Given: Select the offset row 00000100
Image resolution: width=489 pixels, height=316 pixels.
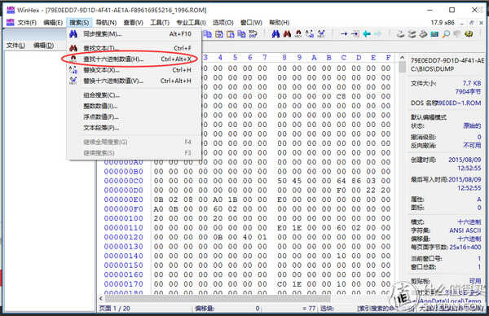Looking at the screenshot, I should point(124,218).
